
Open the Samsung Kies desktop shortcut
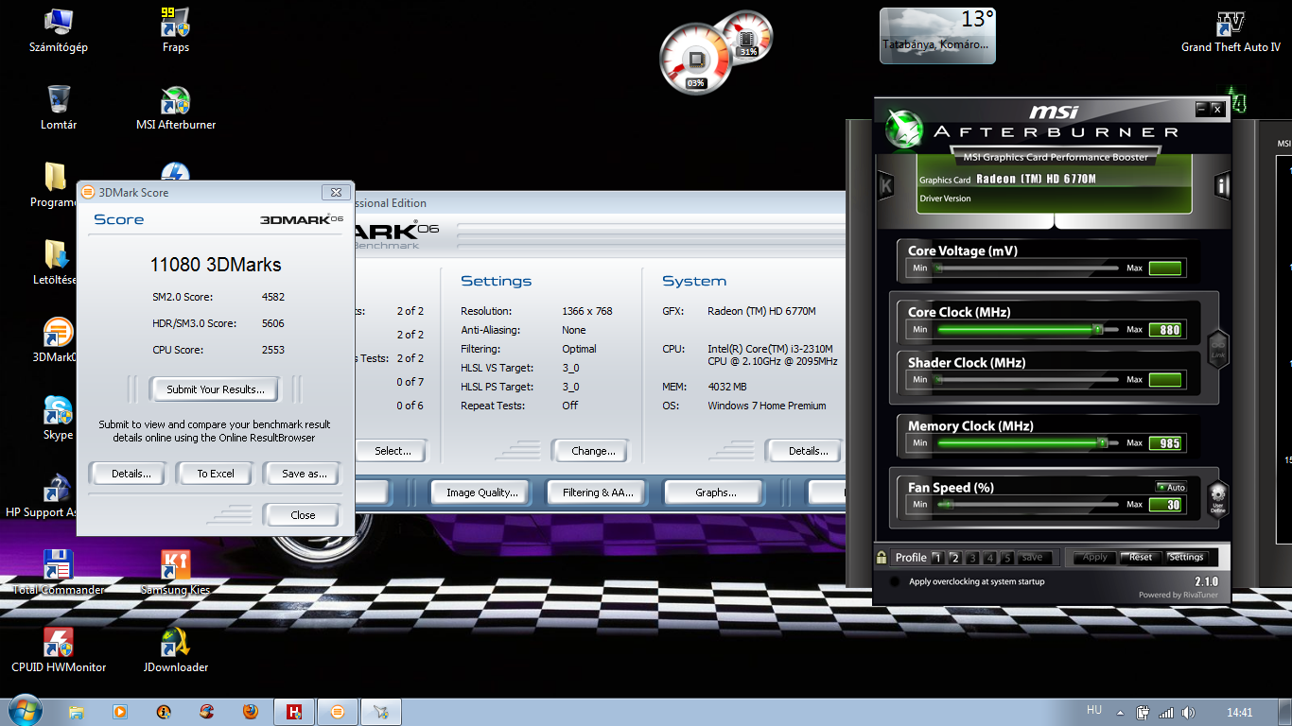pyautogui.click(x=175, y=573)
